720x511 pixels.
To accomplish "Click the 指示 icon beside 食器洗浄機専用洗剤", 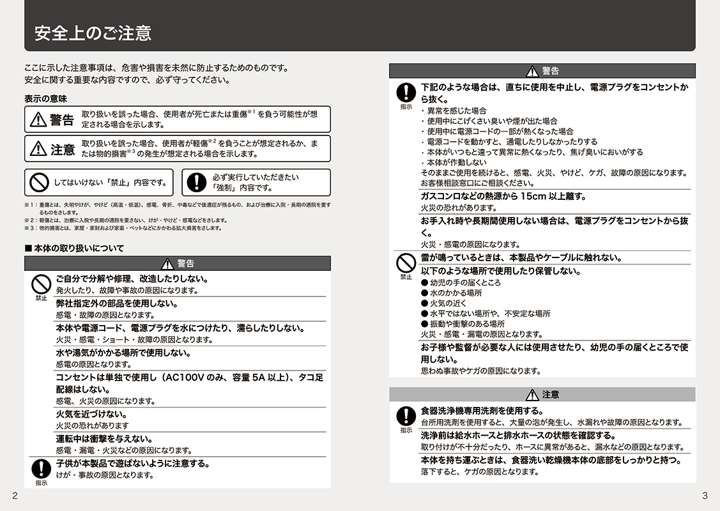I will [x=406, y=416].
